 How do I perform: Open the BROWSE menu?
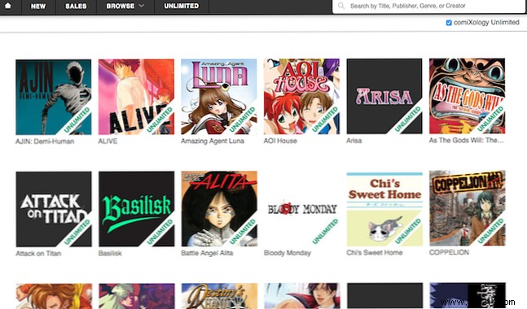click(121, 6)
